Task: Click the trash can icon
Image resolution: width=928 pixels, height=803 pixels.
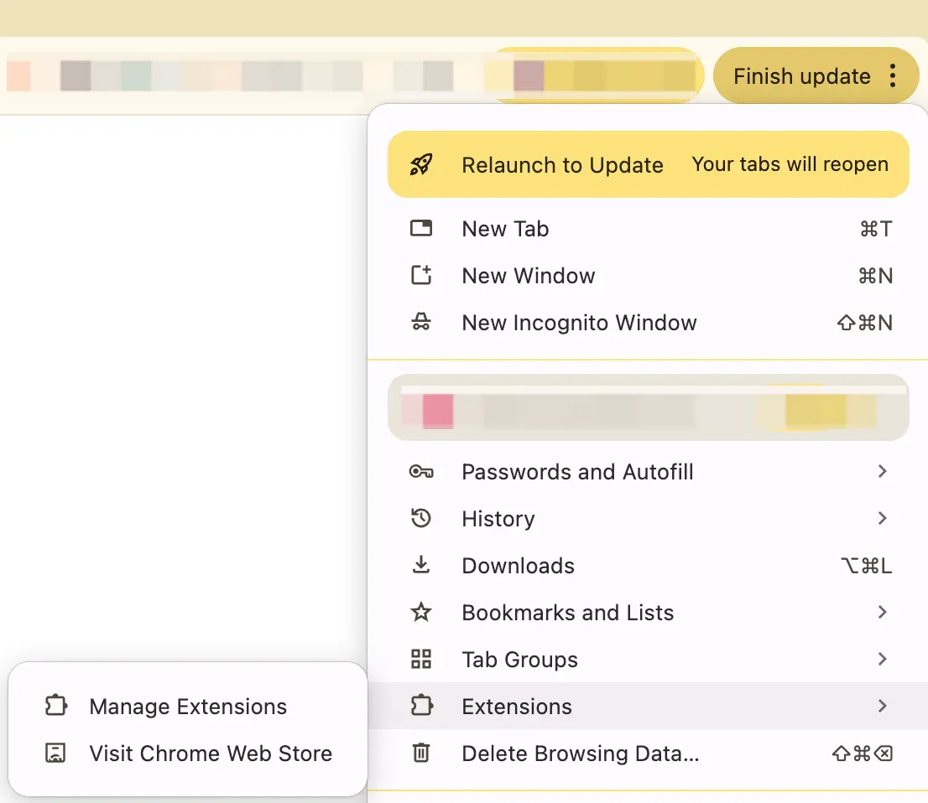Action: coord(421,753)
